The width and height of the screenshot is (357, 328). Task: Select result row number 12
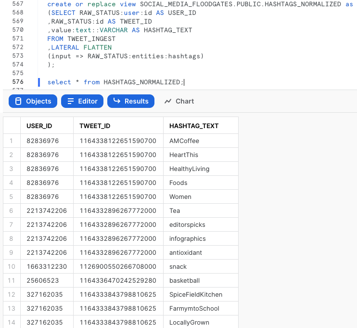(x=12, y=294)
